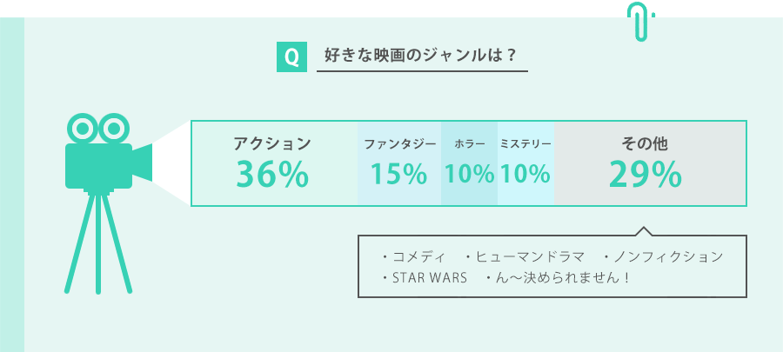Click ノンフィクション in the callout box
The width and height of the screenshot is (783, 352).
tap(668, 257)
